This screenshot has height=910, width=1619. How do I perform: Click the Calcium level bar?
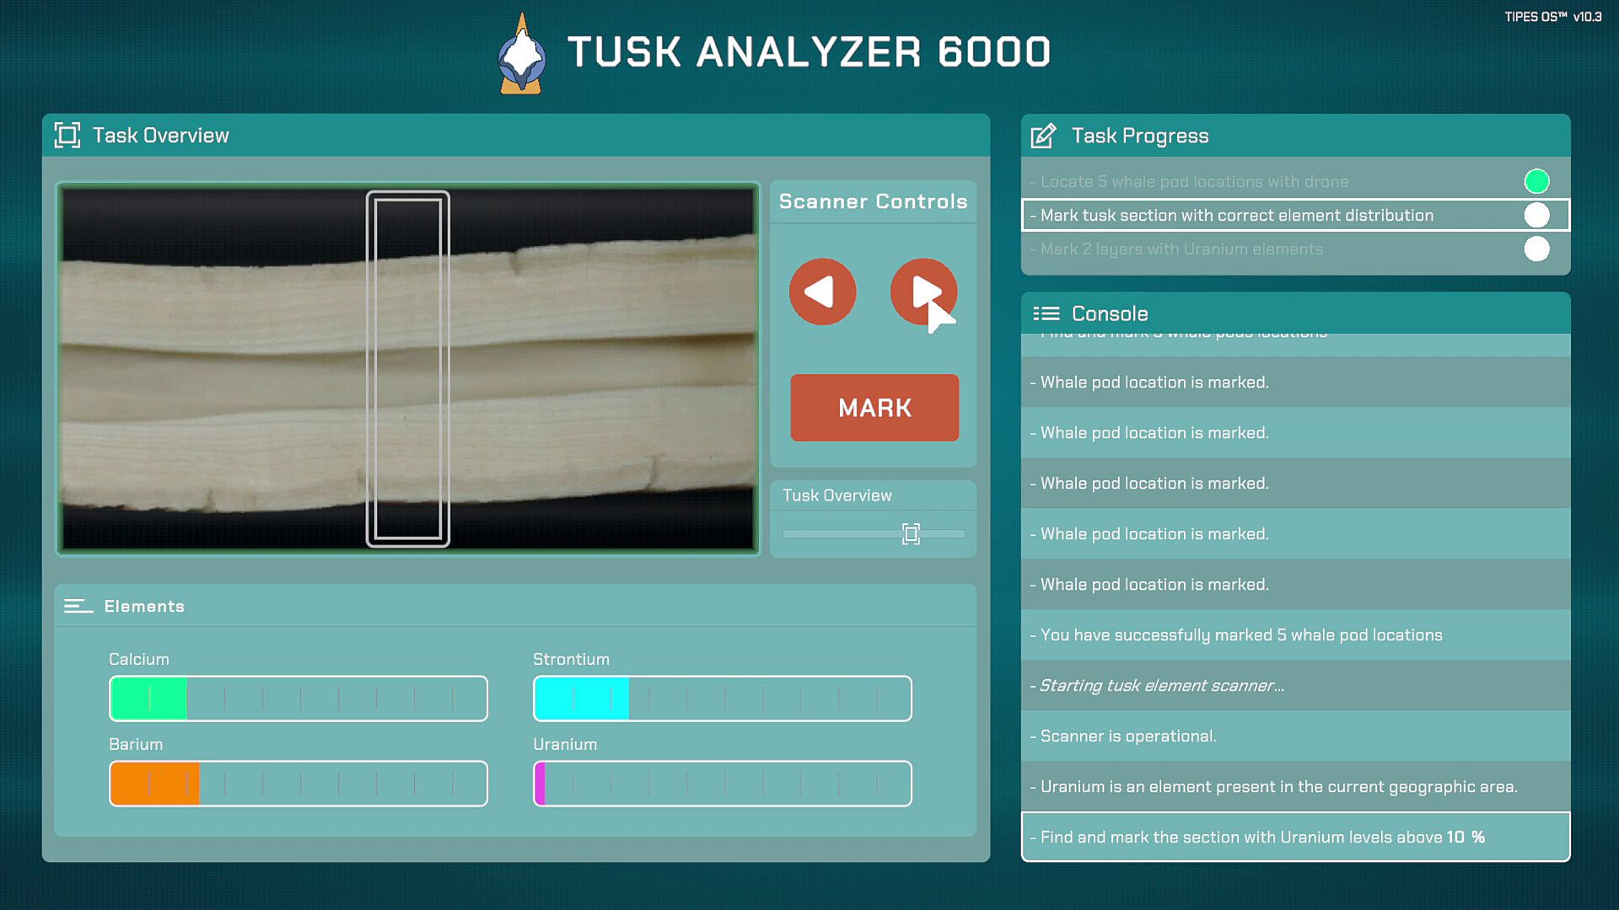click(298, 699)
